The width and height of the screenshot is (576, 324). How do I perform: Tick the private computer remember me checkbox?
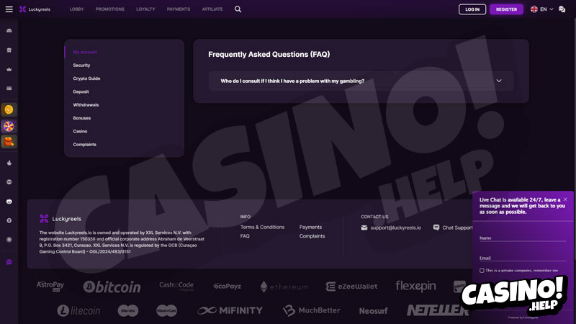pyautogui.click(x=482, y=271)
